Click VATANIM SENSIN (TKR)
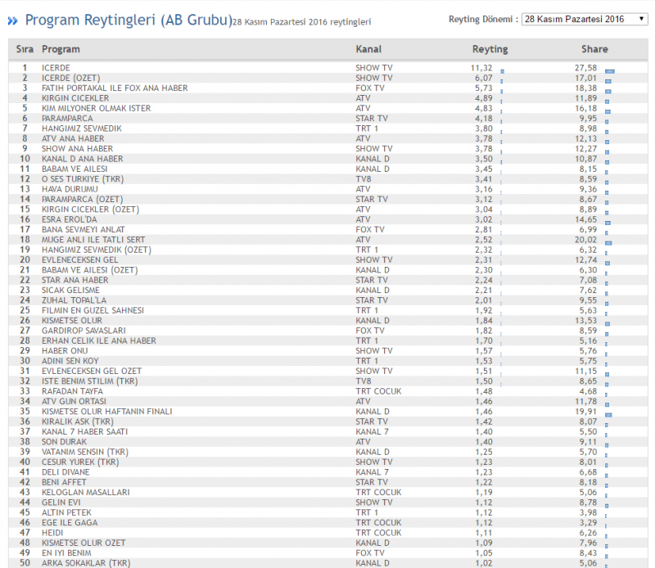This screenshot has height=568, width=655. 85,452
